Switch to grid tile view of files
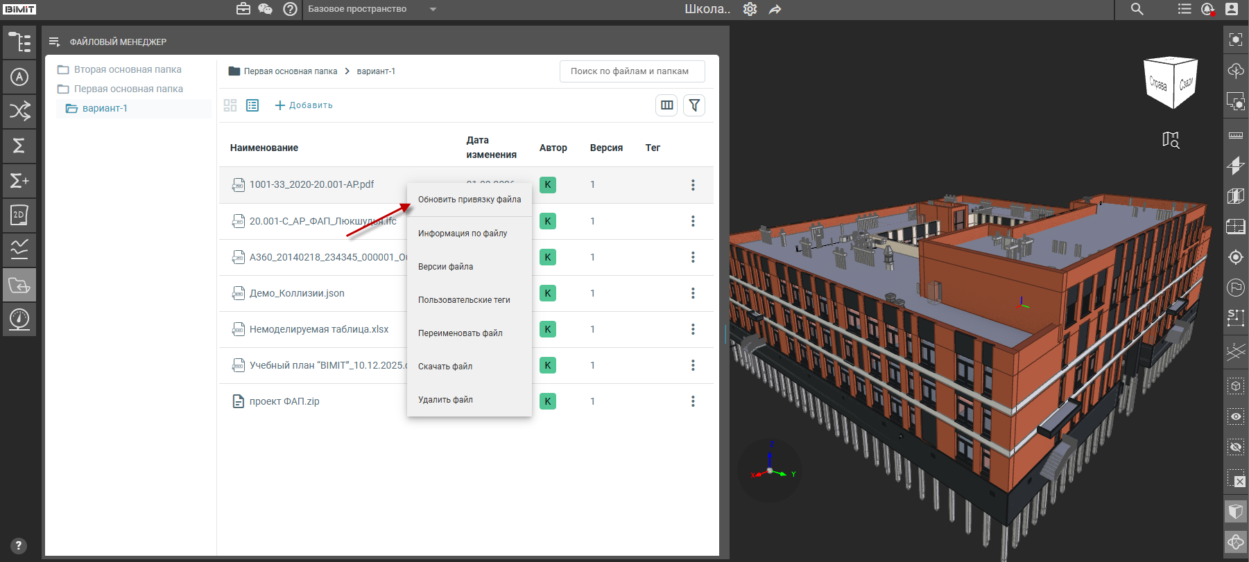Screen dimensions: 1249x562 tap(230, 105)
